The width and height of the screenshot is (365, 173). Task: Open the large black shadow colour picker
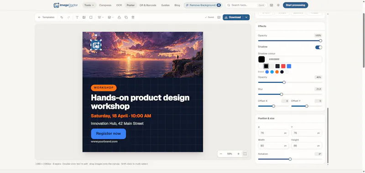tap(261, 59)
